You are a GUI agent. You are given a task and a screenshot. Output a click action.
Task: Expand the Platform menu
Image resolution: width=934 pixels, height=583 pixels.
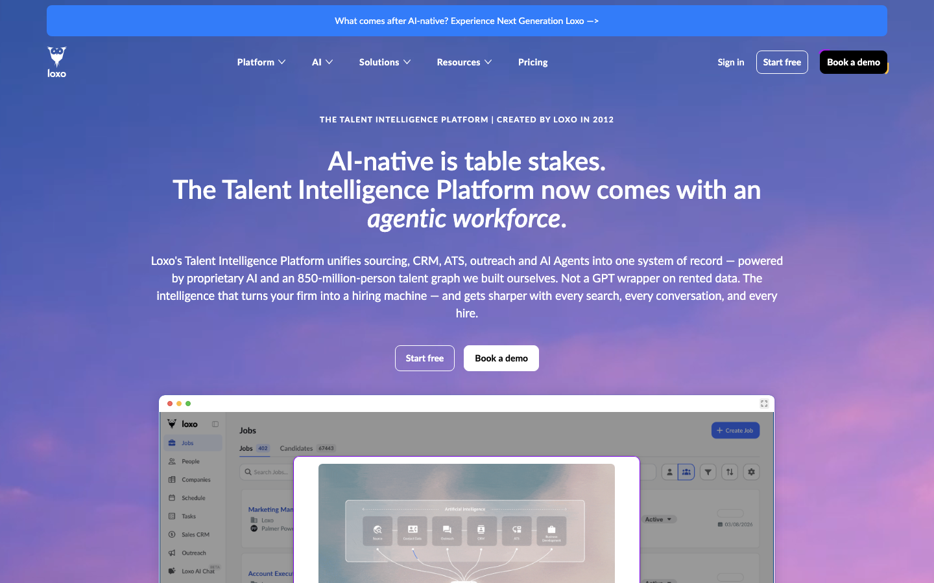click(261, 62)
